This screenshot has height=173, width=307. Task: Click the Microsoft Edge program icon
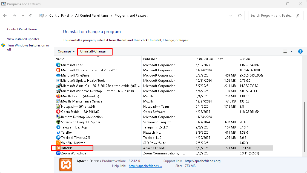tap(58, 65)
